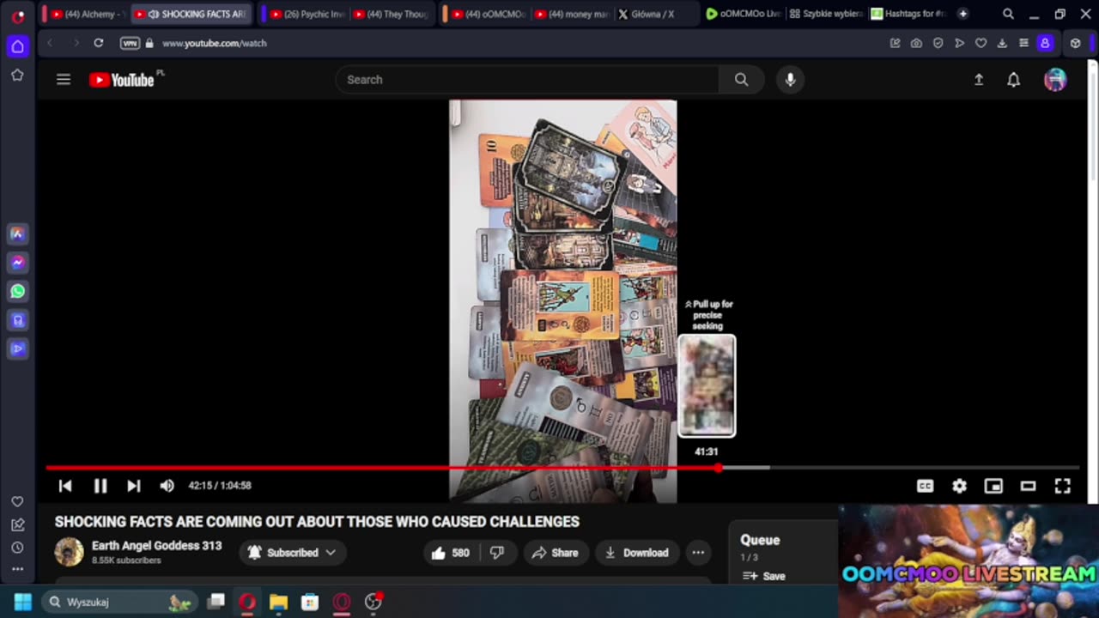This screenshot has height=618, width=1099.
Task: Open a new browser tab
Action: click(x=962, y=14)
